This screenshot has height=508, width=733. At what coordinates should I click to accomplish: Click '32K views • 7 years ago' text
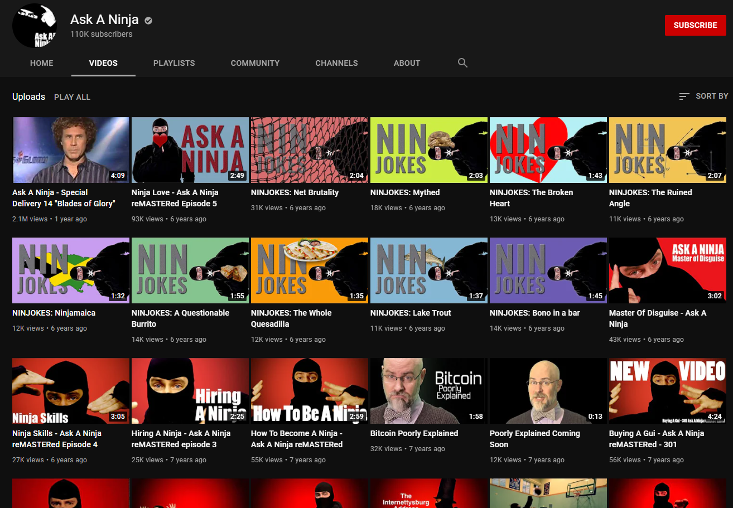(408, 449)
